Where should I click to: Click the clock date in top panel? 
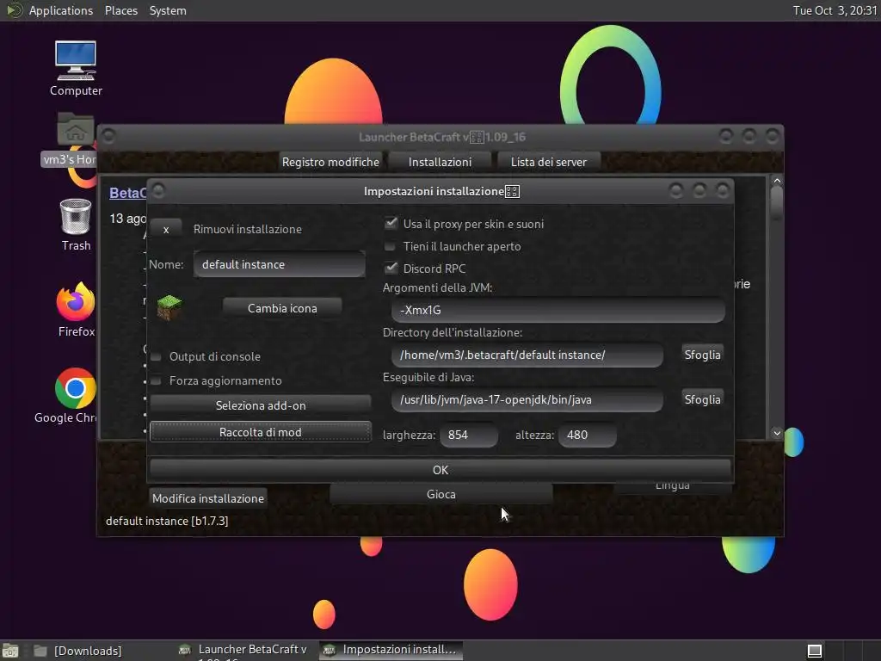coord(835,10)
